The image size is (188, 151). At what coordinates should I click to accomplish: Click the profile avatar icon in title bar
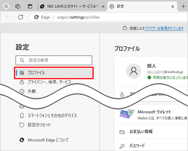pyautogui.click(x=6, y=6)
